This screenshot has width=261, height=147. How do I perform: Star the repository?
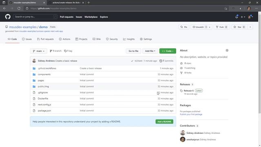coord(239,27)
